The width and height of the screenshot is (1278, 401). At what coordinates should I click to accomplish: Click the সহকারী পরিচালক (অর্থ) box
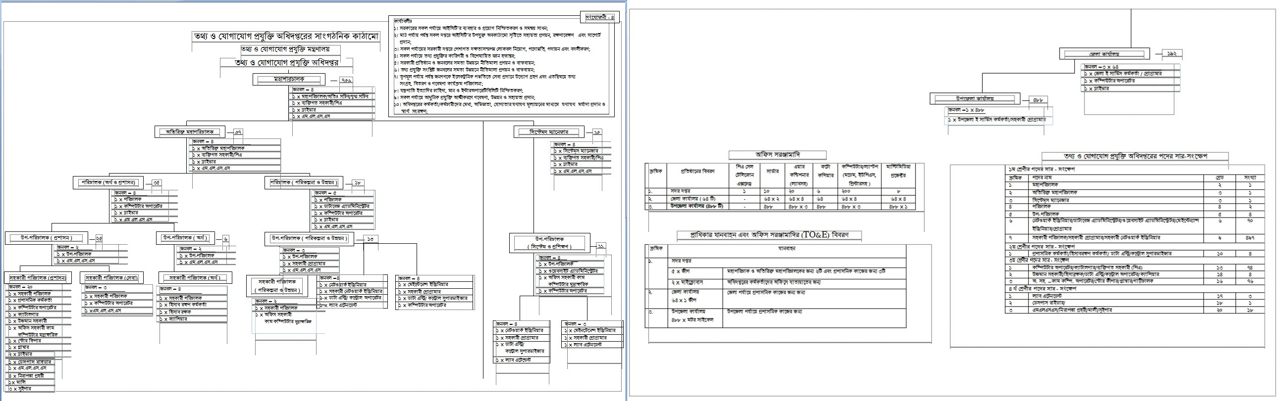click(195, 278)
